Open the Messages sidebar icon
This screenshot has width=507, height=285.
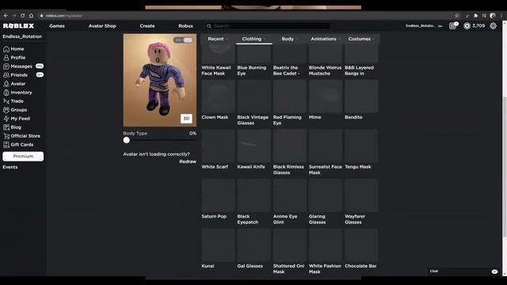6,66
